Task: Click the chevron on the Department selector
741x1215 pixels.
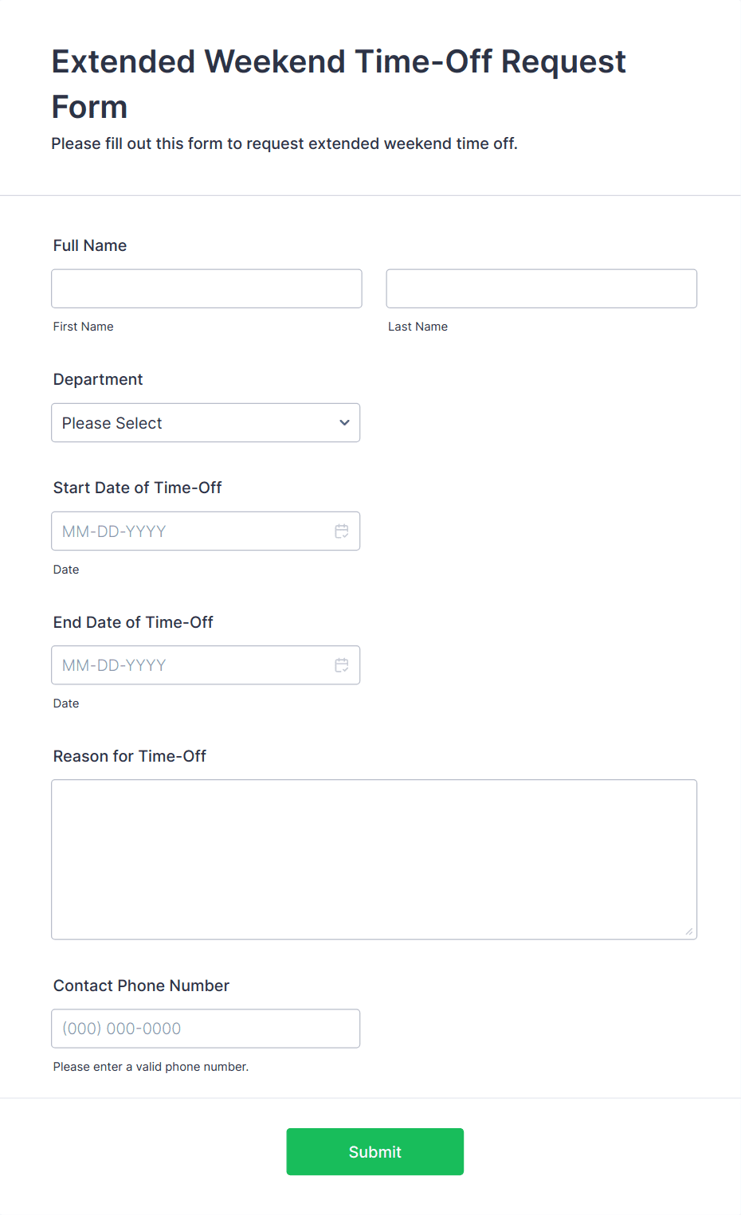Action: point(343,422)
